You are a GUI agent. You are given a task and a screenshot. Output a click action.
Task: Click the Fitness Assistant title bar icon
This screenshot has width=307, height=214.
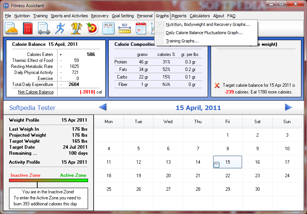click(6, 6)
